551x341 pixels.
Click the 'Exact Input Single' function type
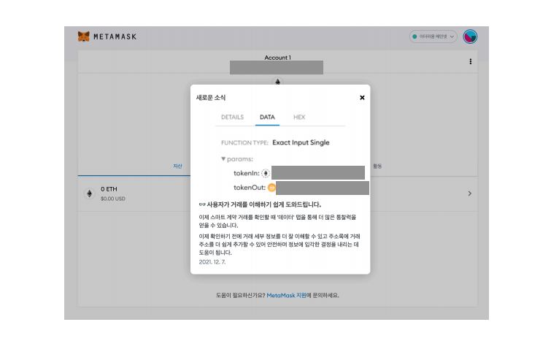301,142
